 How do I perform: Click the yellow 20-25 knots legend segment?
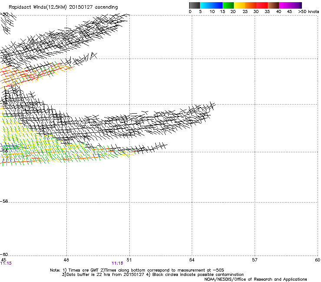239,5
